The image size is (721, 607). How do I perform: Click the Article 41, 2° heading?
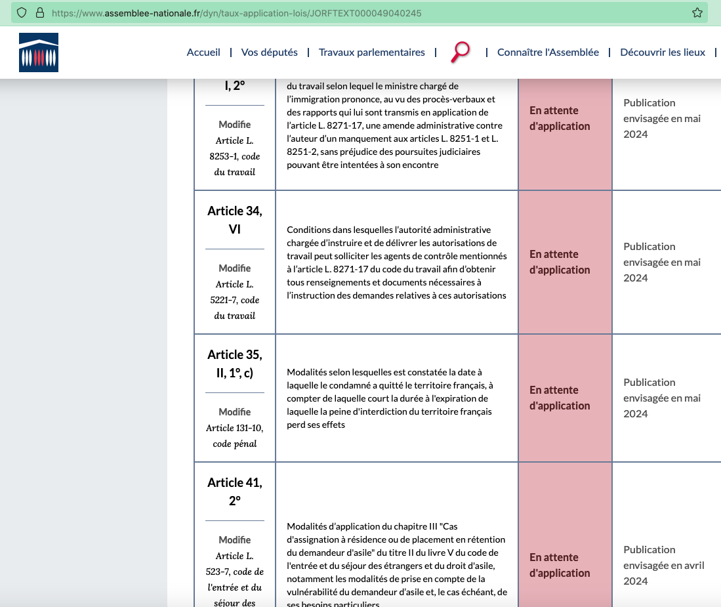coord(234,491)
